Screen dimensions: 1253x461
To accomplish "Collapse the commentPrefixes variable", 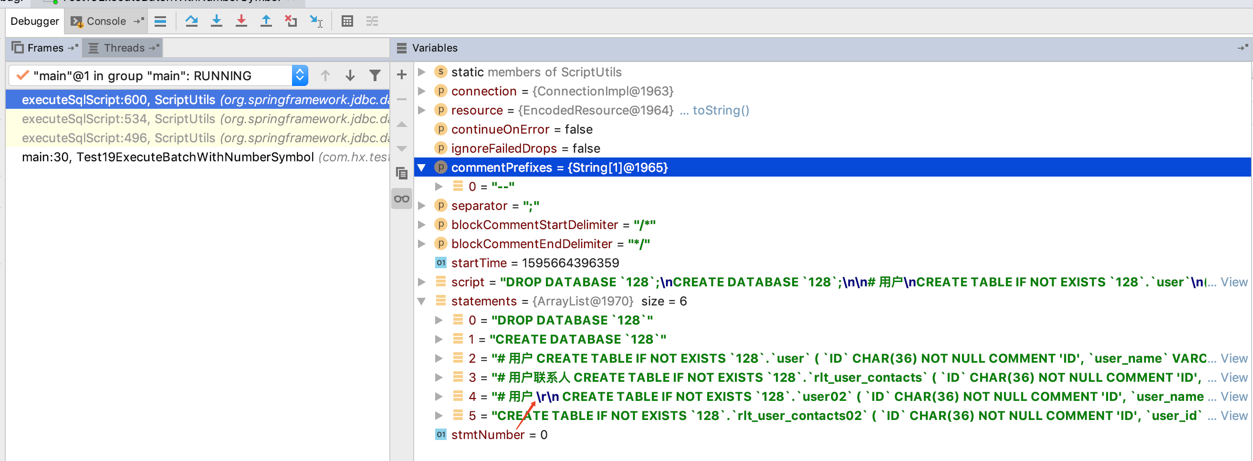I will coord(422,168).
